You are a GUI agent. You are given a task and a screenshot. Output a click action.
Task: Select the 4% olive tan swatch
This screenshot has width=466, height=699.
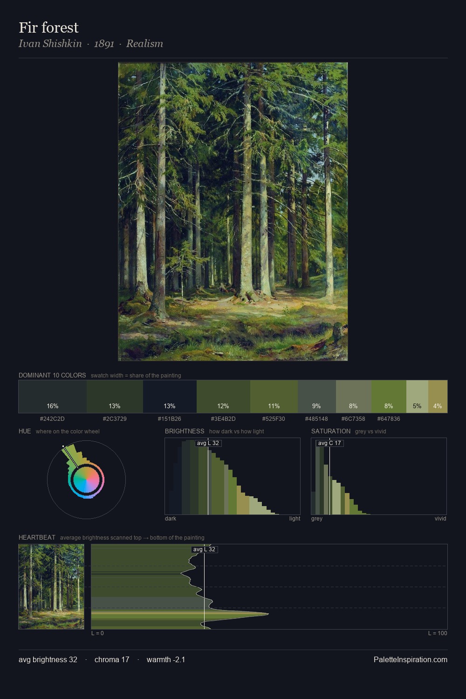pyautogui.click(x=438, y=397)
